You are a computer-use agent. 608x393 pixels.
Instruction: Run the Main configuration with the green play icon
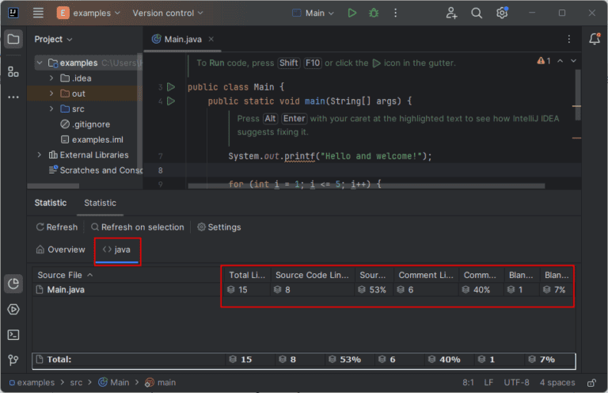352,13
